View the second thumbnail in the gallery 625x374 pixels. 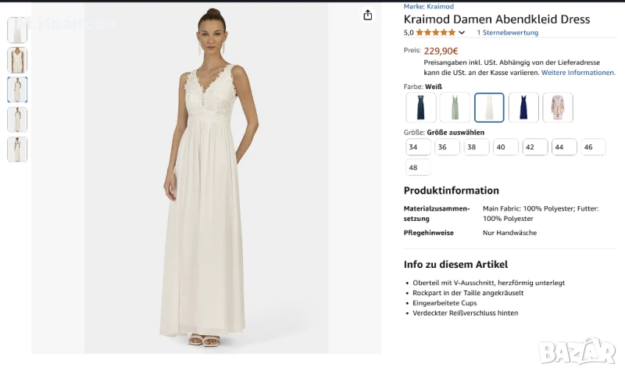17,60
